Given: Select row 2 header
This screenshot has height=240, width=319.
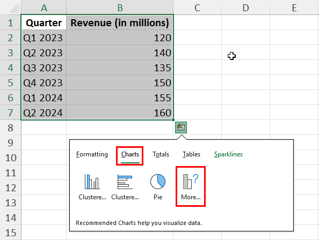Looking at the screenshot, I should 10,37.
